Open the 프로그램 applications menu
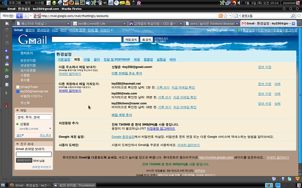Image resolution: width=302 pixels, height=188 pixels. tap(15, 3)
